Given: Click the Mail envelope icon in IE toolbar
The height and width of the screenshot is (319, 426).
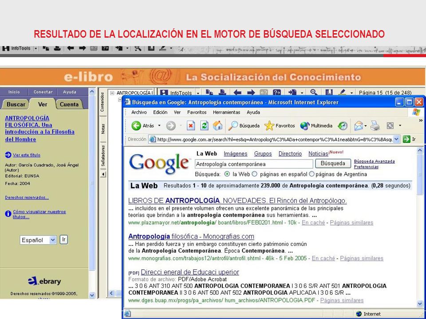Looking at the screenshot, I should point(359,125).
